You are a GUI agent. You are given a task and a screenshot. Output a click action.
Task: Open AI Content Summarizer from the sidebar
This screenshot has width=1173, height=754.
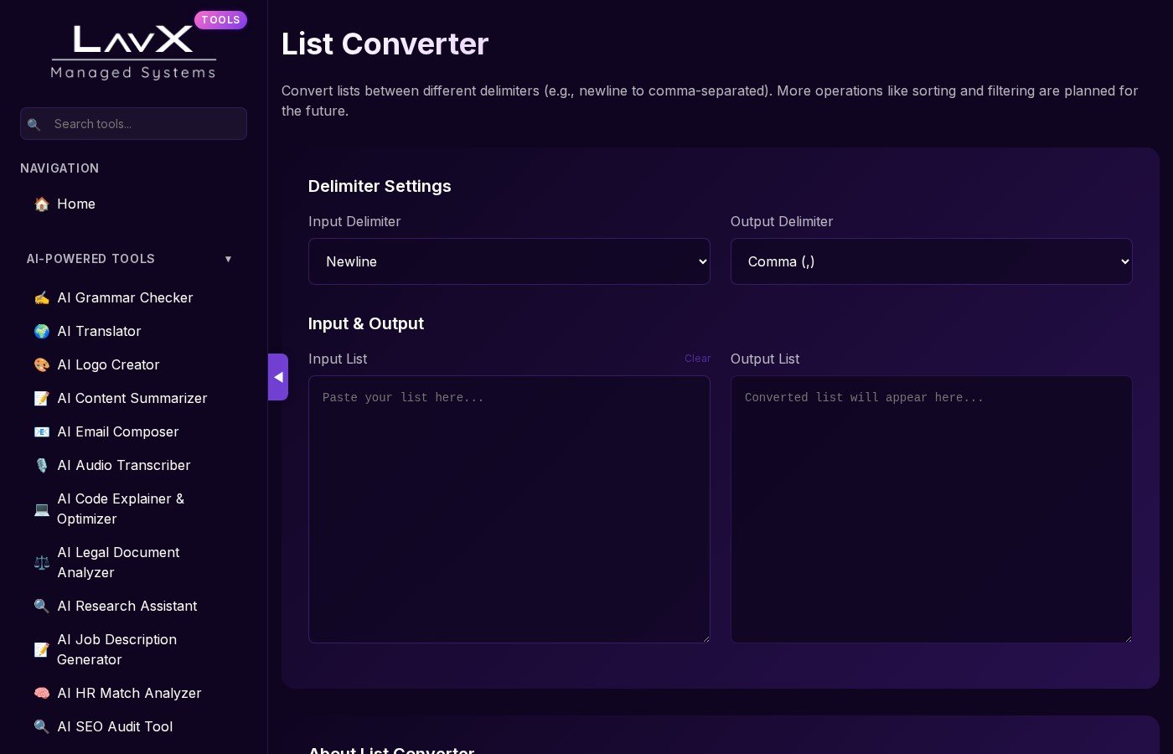(132, 398)
